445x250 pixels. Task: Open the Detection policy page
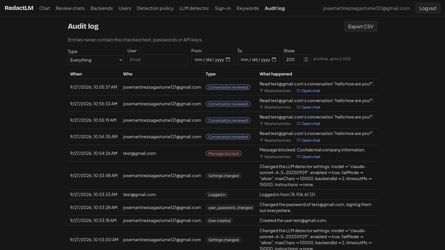pos(155,8)
